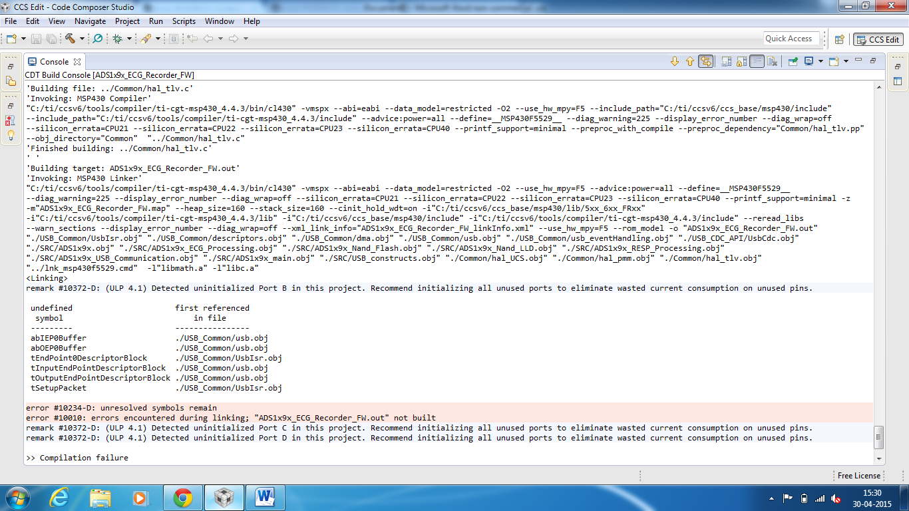Open the Project Explorer fast view icon

coord(11,81)
